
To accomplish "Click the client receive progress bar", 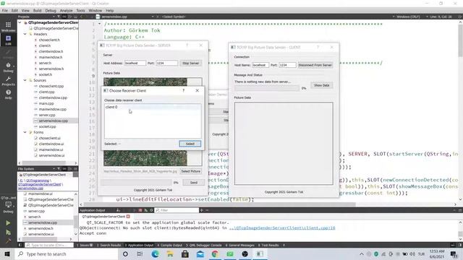I will click(x=267, y=88).
